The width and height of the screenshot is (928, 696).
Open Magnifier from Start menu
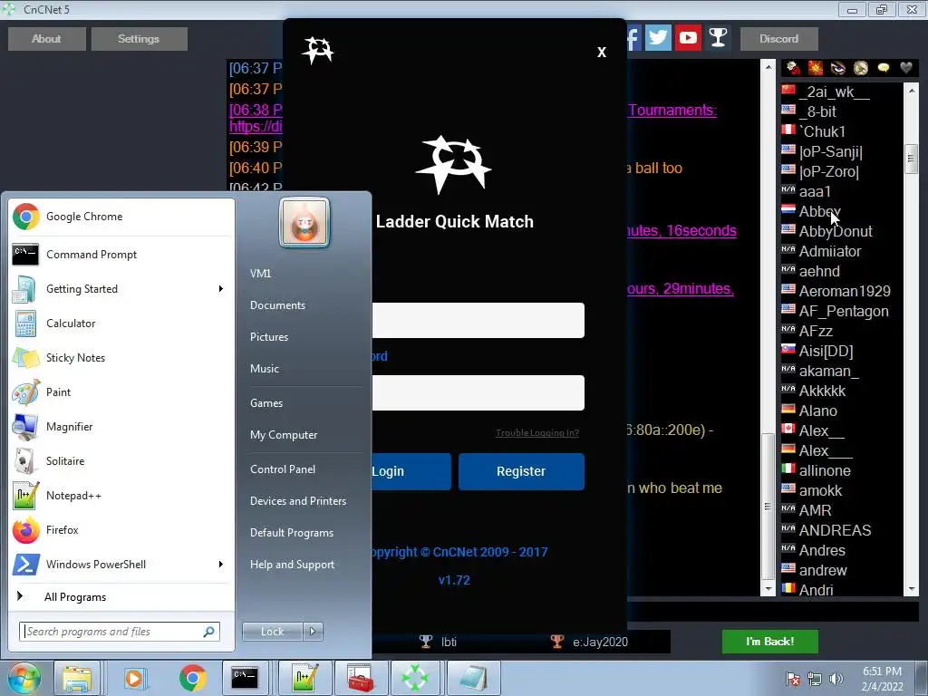tap(121, 427)
